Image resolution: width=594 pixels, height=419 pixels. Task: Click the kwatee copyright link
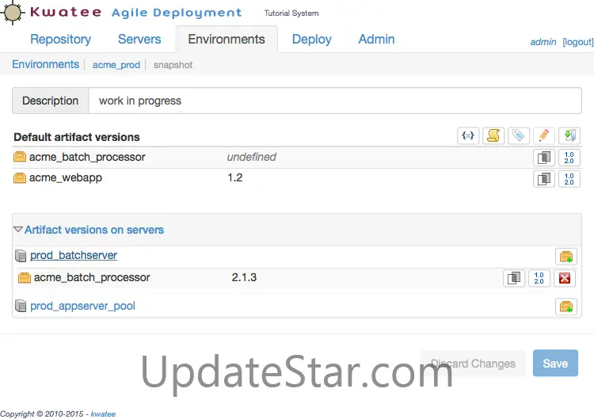103,413
